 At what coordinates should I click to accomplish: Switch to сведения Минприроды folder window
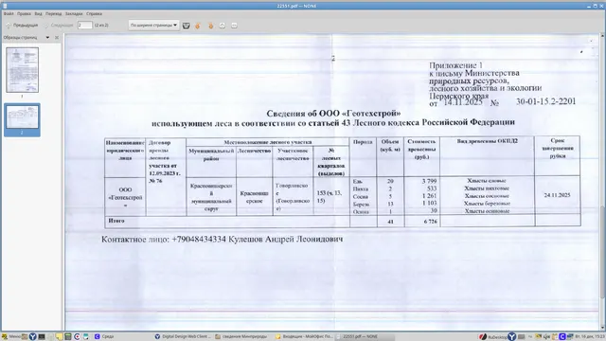click(241, 337)
